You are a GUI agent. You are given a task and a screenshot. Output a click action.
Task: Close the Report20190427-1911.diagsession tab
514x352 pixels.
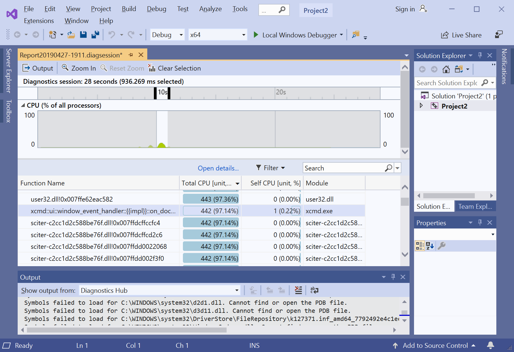point(141,55)
